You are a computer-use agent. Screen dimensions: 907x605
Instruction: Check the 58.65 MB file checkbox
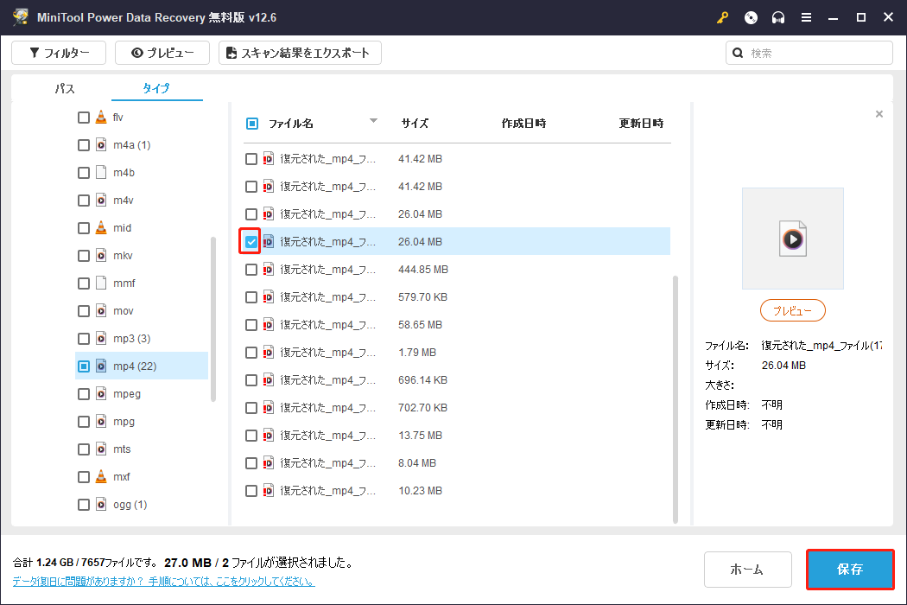(251, 325)
